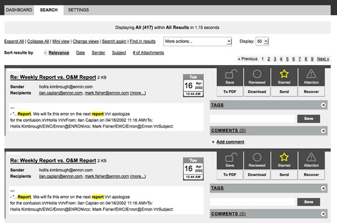This screenshot has width=337, height=223.
Task: Click ilan.caplan@enron.com recipient in second result
Action: coord(61,176)
